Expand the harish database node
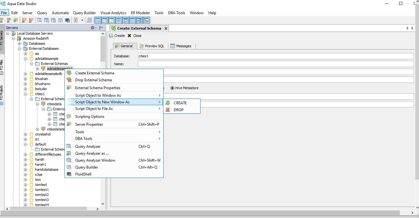This screenshot has width=419, height=218. click(x=25, y=159)
